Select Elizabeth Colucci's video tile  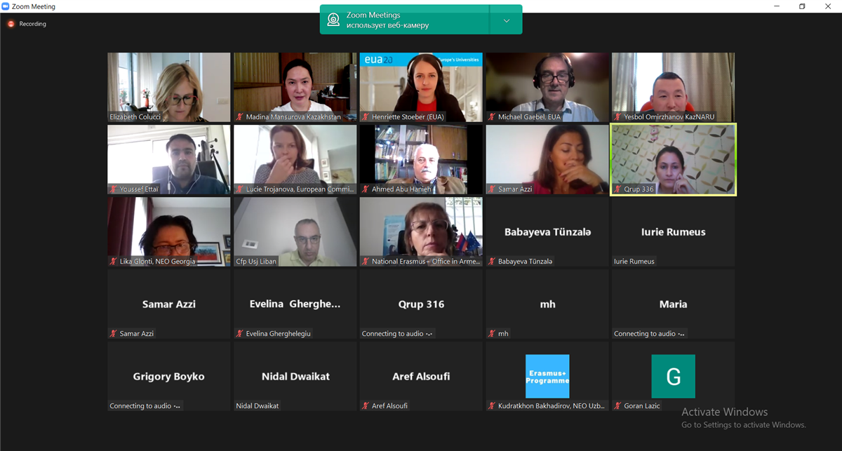click(x=169, y=87)
